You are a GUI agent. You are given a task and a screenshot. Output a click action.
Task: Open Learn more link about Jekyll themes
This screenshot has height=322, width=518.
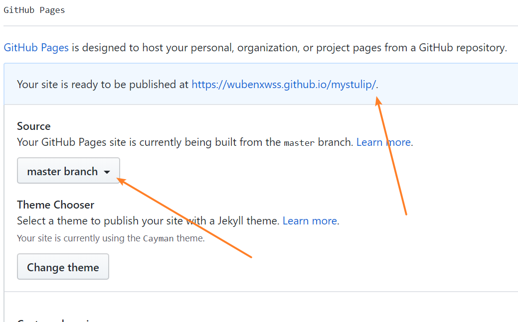pos(310,220)
